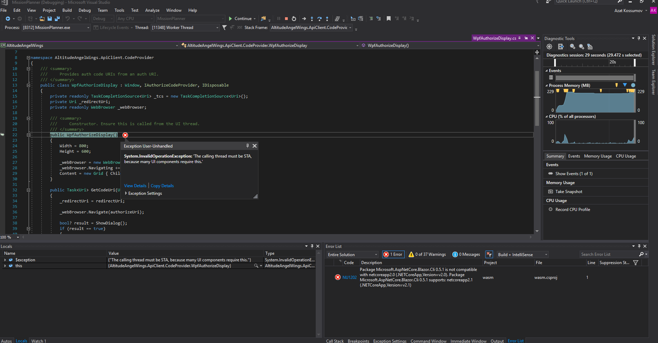Open Diagnostic Tools settings gear
The width and height of the screenshot is (658, 343).
click(x=549, y=47)
